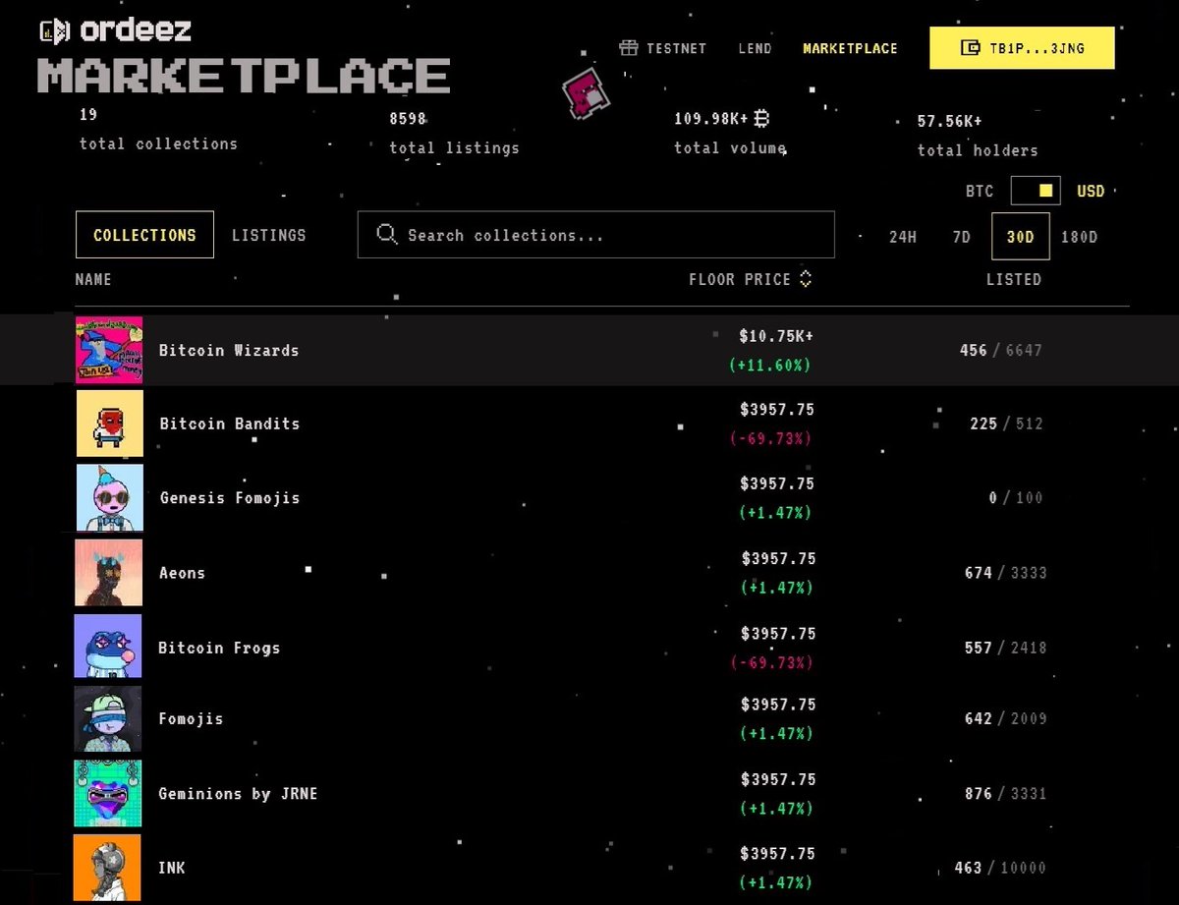Click the 8598 total listings stat

click(454, 134)
